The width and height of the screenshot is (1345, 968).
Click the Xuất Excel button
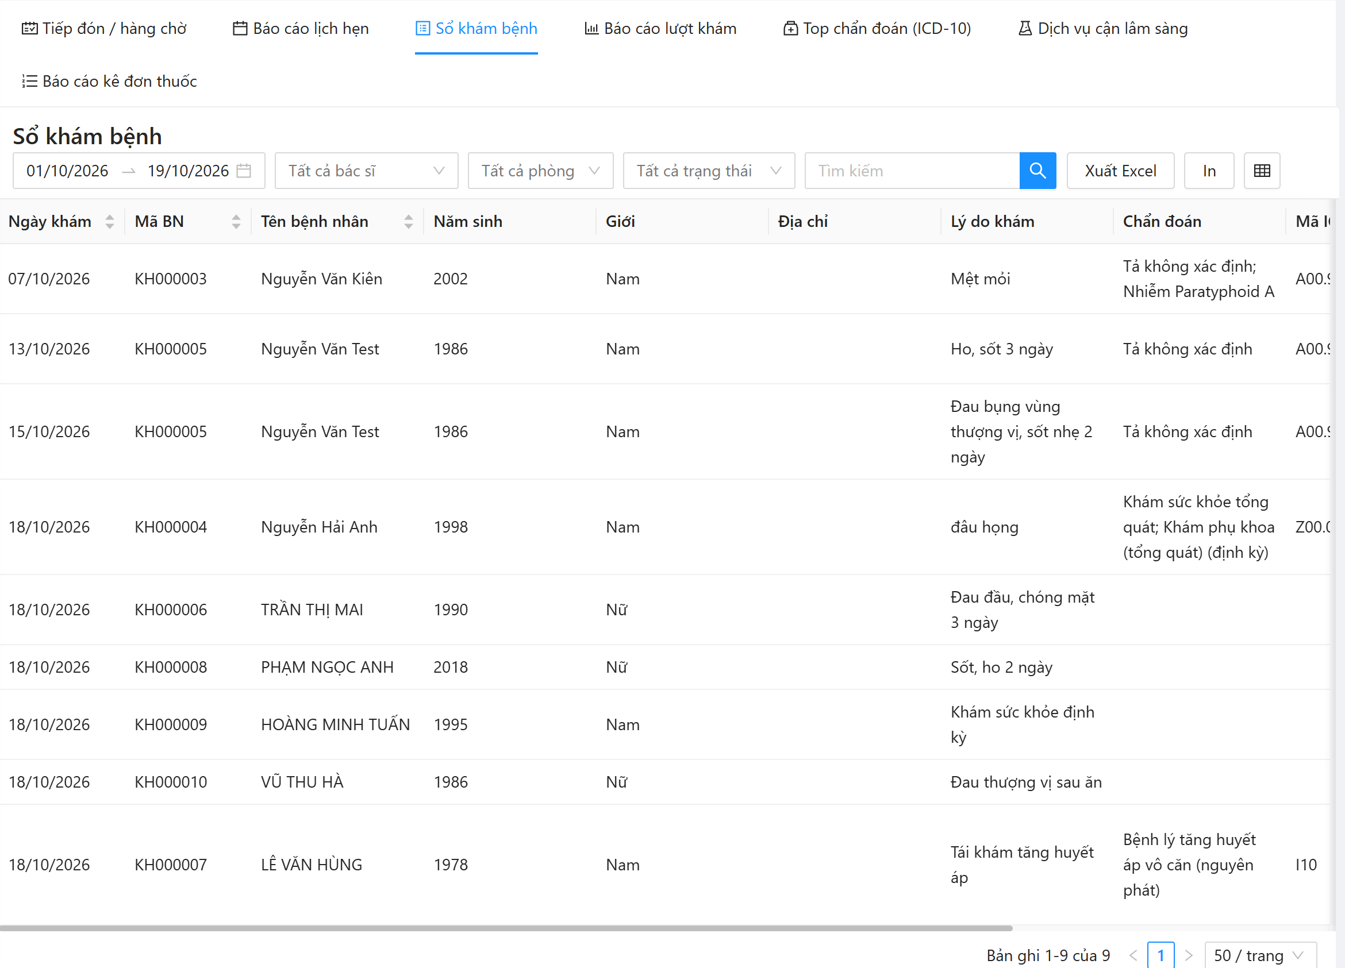click(1120, 171)
